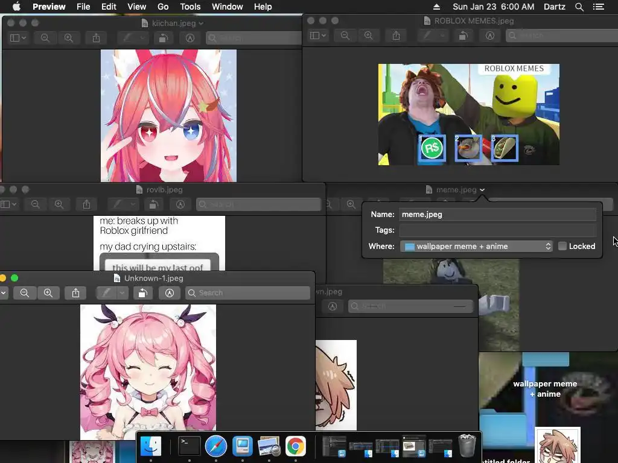This screenshot has height=463, width=618.
Task: Zoom out in Unknown-1.jpeg window
Action: coord(24,293)
